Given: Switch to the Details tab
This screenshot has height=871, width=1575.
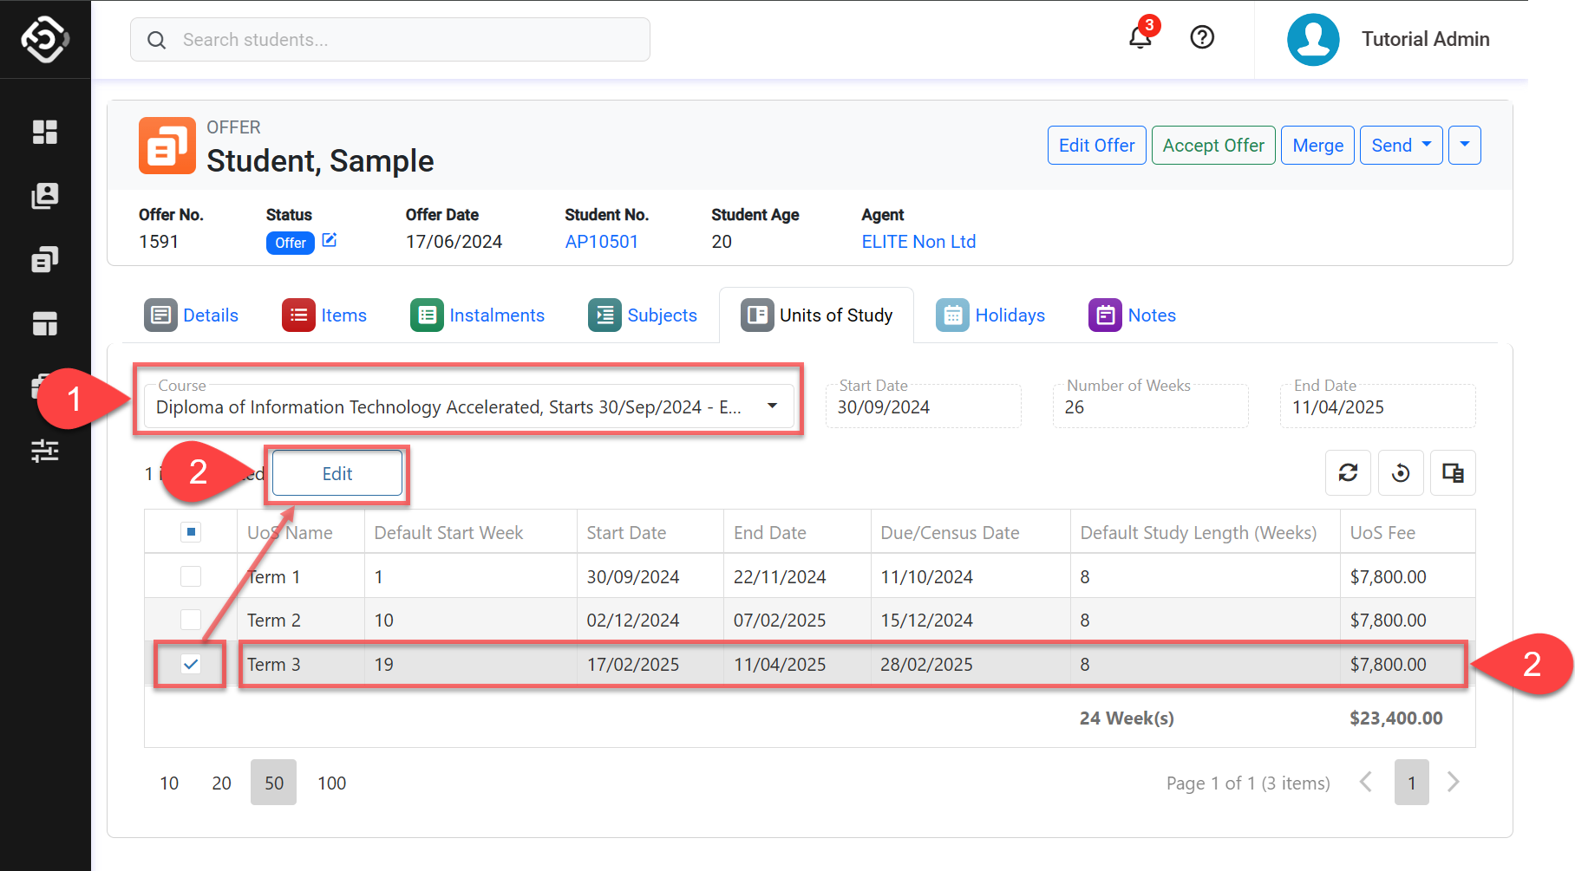Looking at the screenshot, I should (192, 315).
